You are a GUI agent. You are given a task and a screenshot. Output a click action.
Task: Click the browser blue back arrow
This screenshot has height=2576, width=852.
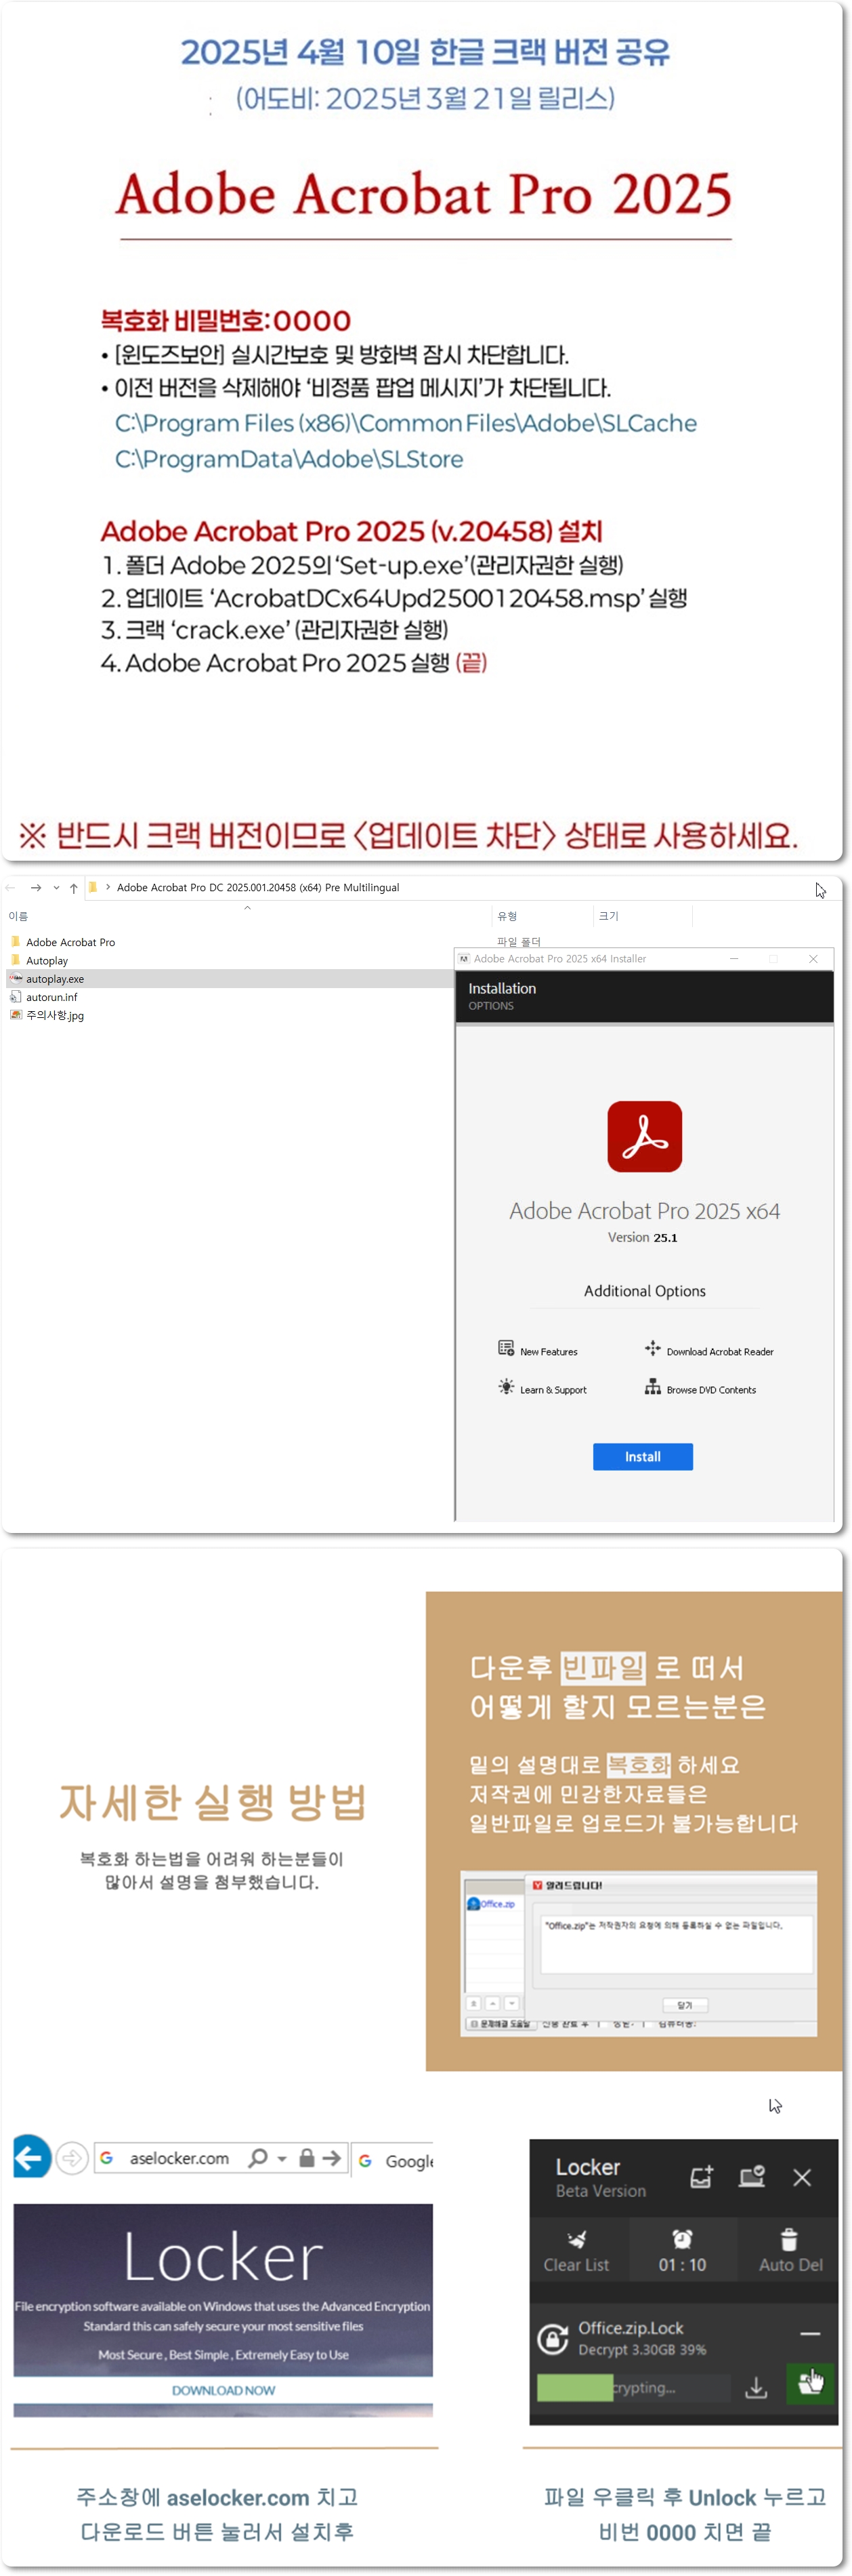(x=31, y=2157)
